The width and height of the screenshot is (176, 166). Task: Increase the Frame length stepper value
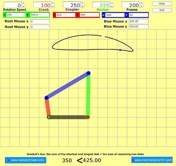(x=141, y=3)
